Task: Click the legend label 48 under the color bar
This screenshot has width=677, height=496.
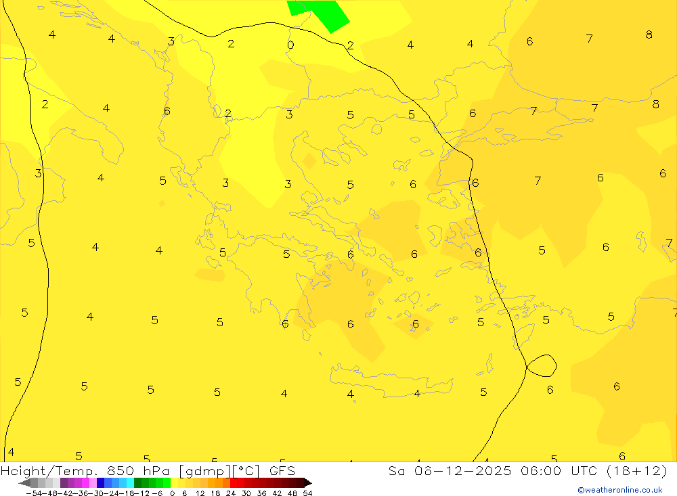Action: click(x=292, y=493)
